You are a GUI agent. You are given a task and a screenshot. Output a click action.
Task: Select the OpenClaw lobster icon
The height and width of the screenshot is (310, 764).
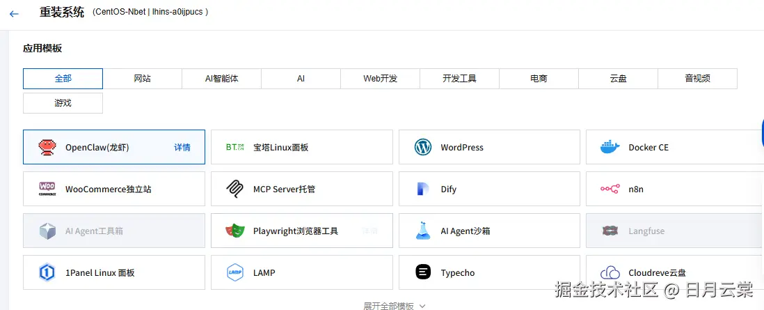click(x=47, y=148)
